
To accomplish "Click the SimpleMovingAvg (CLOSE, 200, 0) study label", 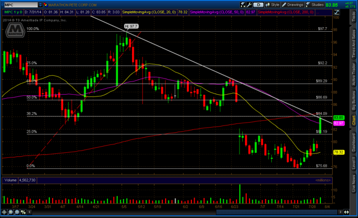I will coord(285,12).
